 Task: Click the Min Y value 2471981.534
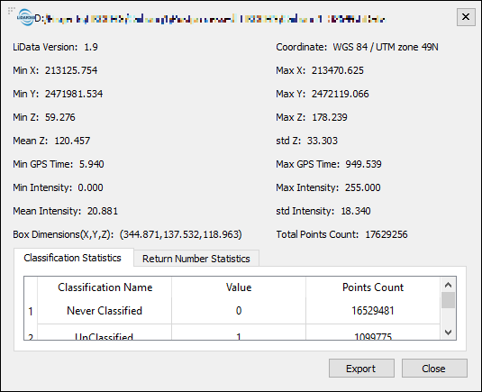(74, 94)
